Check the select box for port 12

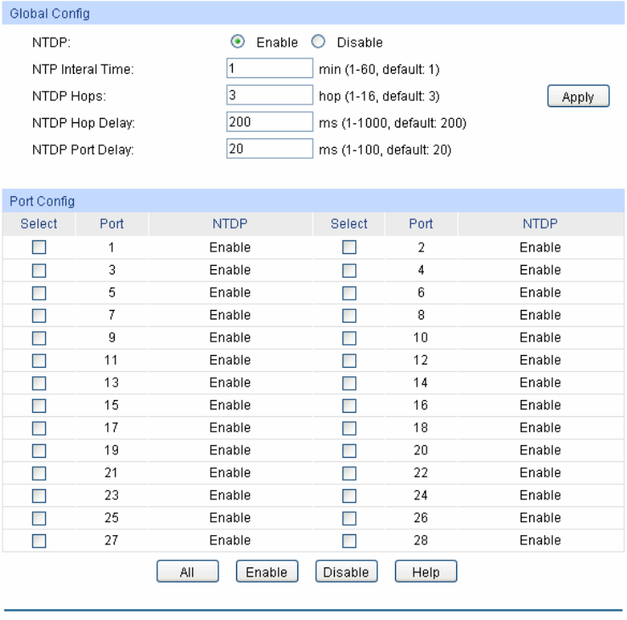(x=349, y=360)
